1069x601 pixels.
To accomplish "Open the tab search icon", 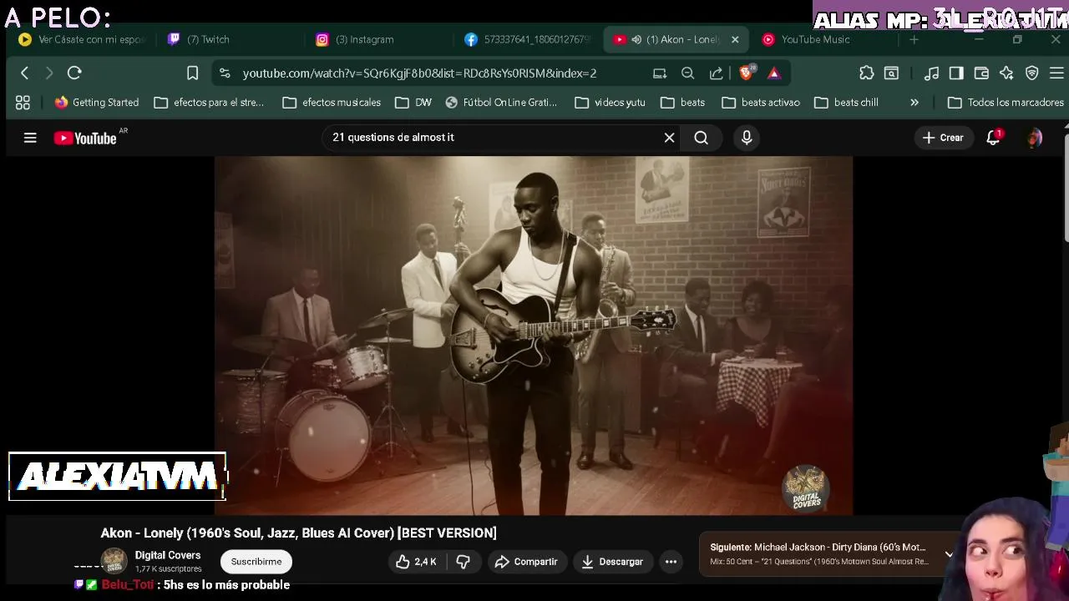I will point(891,73).
